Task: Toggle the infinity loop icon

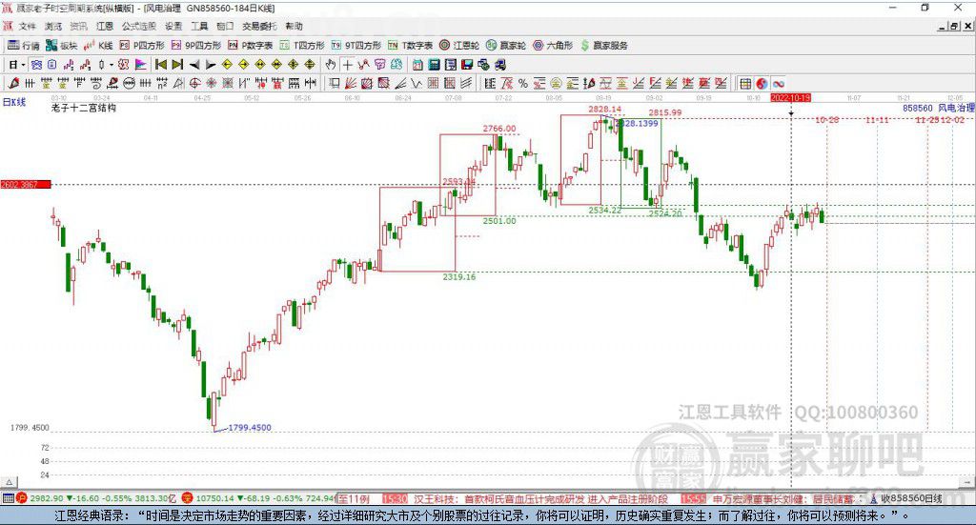Action: click(x=778, y=83)
